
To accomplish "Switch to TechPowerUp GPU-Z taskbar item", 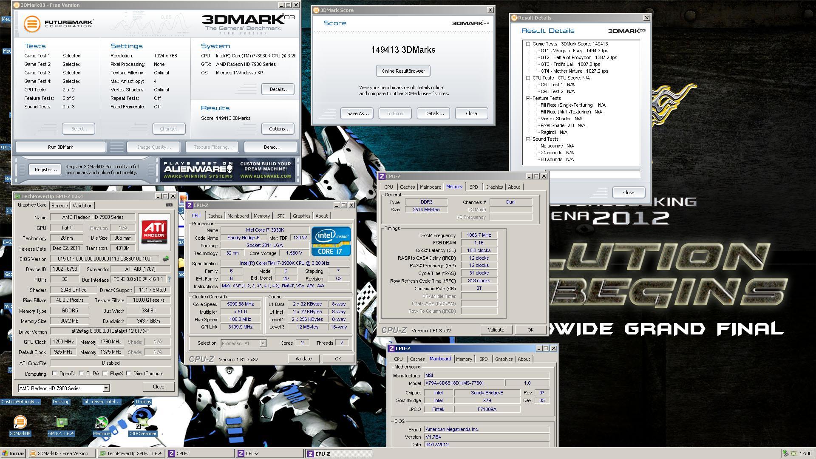I will [x=131, y=453].
